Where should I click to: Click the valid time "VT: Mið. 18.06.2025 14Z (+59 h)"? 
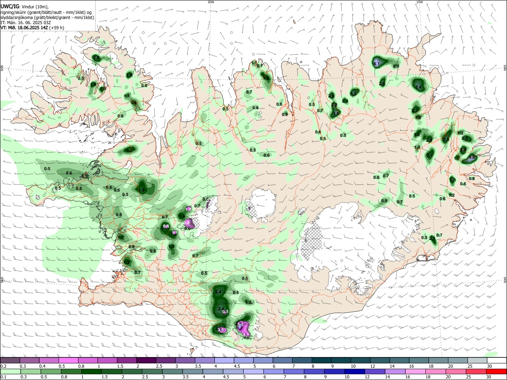click(32, 28)
